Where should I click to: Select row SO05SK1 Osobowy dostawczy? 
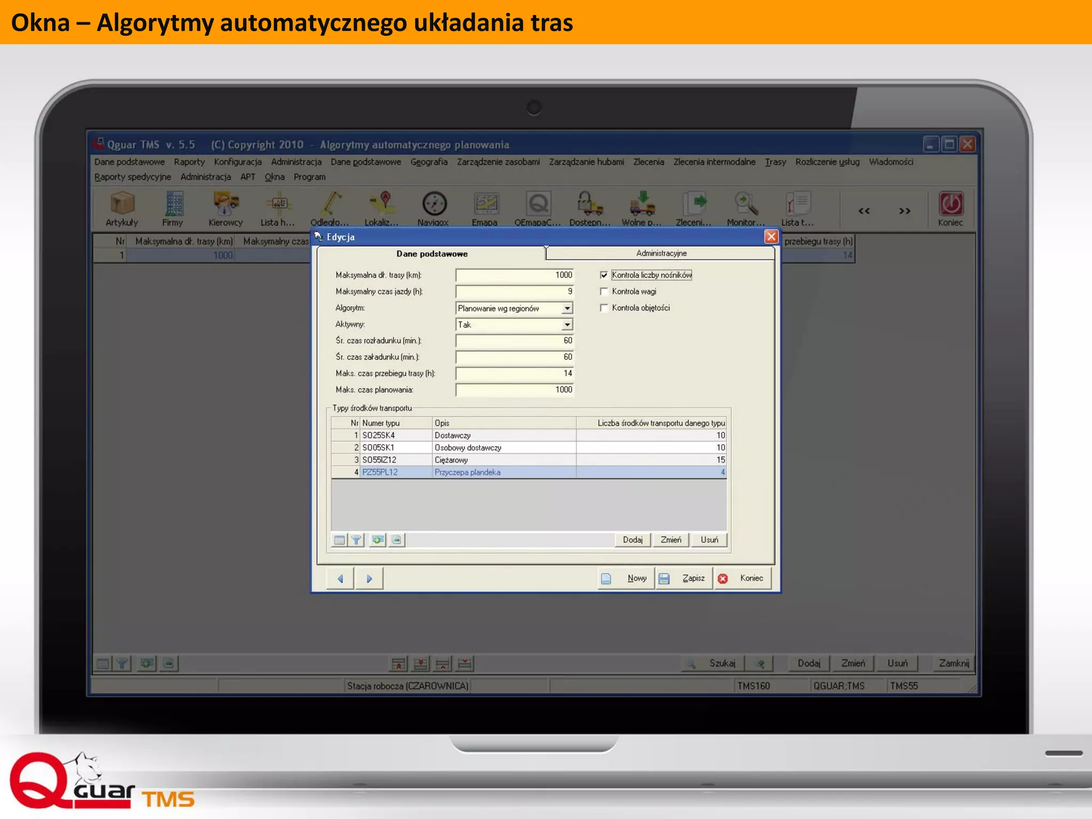(529, 448)
